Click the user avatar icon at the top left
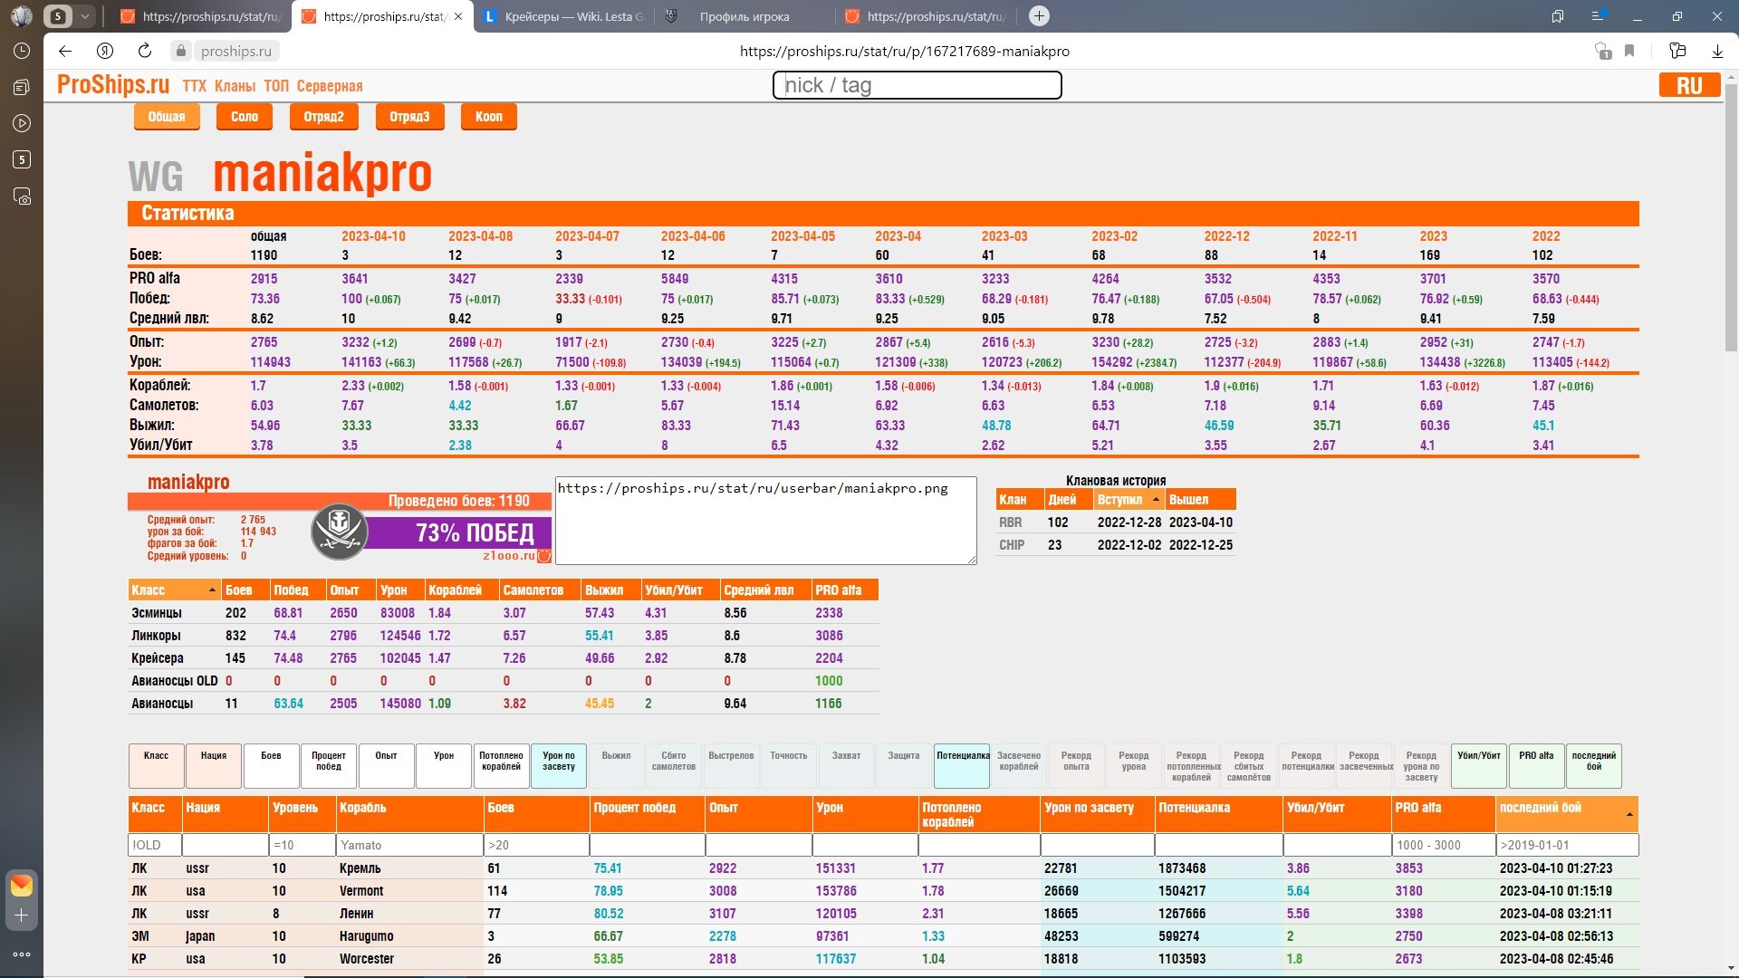This screenshot has width=1739, height=978. 22,16
